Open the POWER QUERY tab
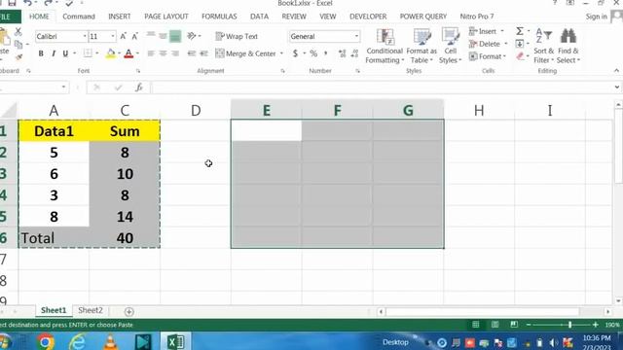 (423, 17)
